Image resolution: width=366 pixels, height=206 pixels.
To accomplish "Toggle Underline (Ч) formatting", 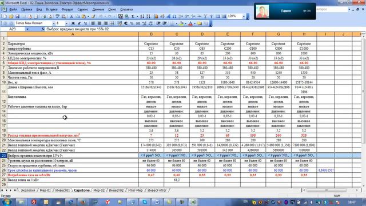I will pyautogui.click(x=85, y=23).
